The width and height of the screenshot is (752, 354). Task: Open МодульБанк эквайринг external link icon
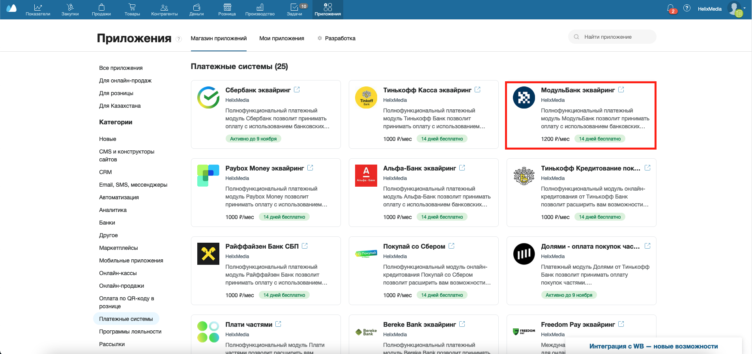[621, 90]
